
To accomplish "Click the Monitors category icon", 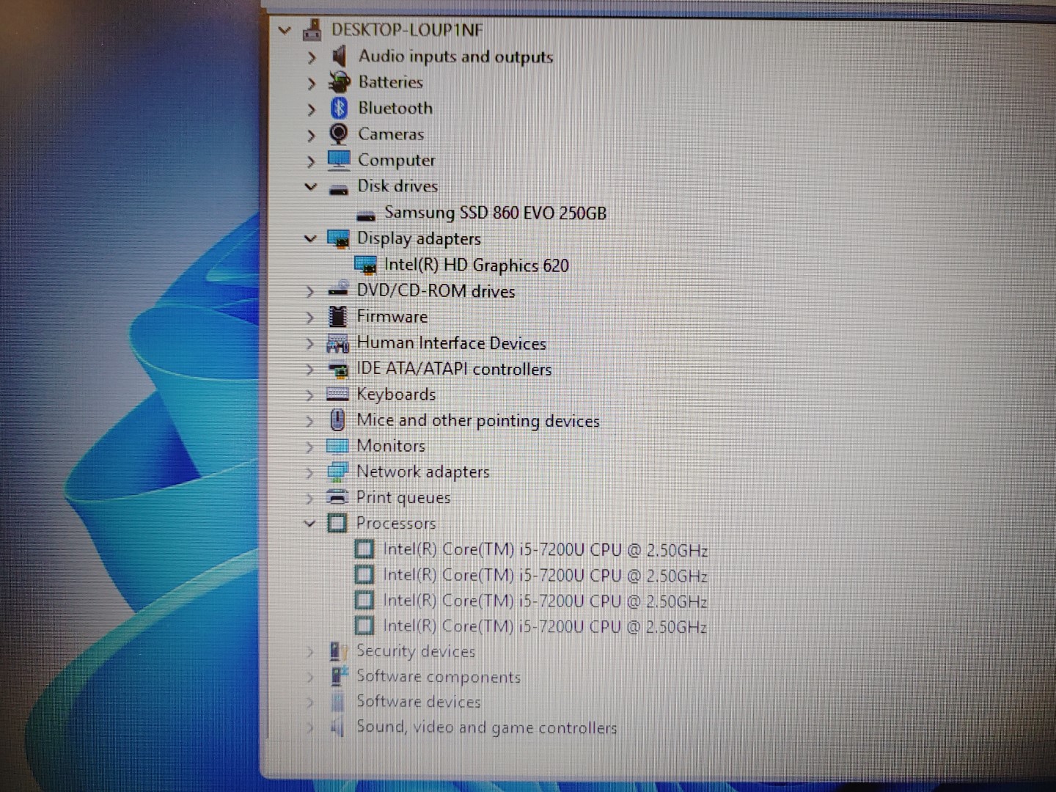I will tap(337, 446).
